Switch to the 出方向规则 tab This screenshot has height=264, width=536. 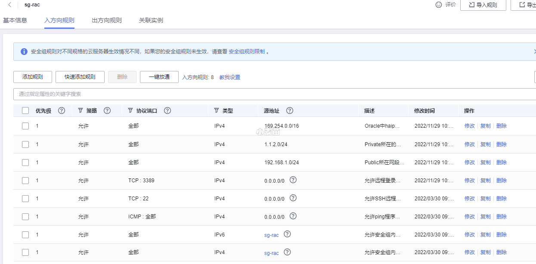(x=107, y=20)
